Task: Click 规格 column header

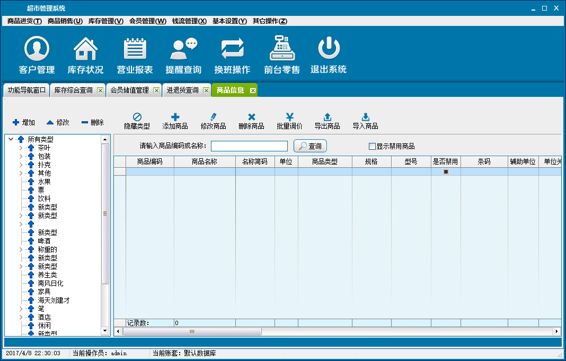Action: [x=372, y=161]
